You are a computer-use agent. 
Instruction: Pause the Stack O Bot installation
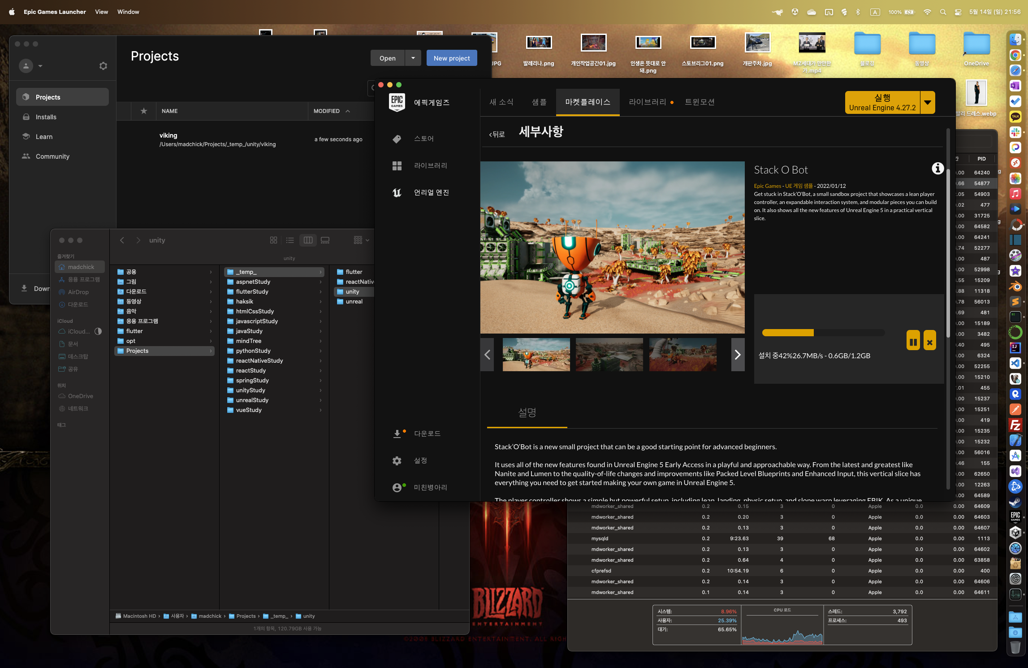[913, 341]
